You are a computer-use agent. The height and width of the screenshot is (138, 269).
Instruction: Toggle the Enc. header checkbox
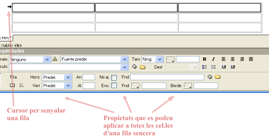pyautogui.click(x=114, y=85)
